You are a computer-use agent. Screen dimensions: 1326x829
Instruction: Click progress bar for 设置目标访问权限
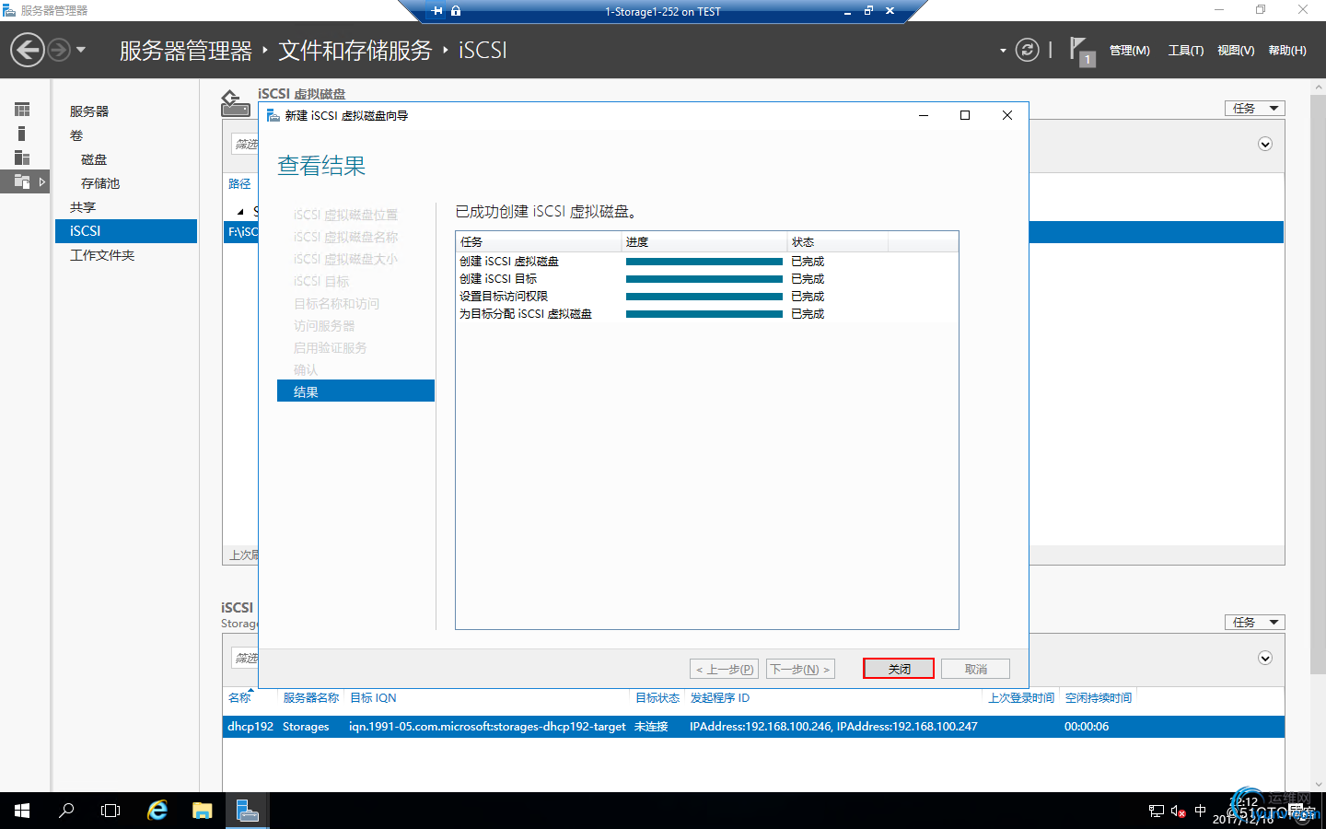point(704,297)
